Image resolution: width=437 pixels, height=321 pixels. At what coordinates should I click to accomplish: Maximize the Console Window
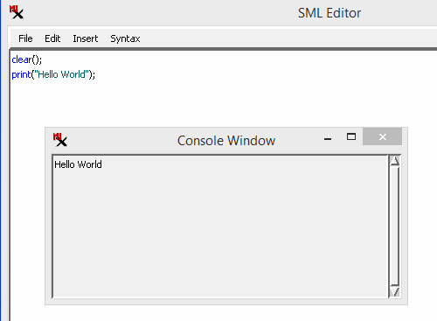[x=351, y=136]
